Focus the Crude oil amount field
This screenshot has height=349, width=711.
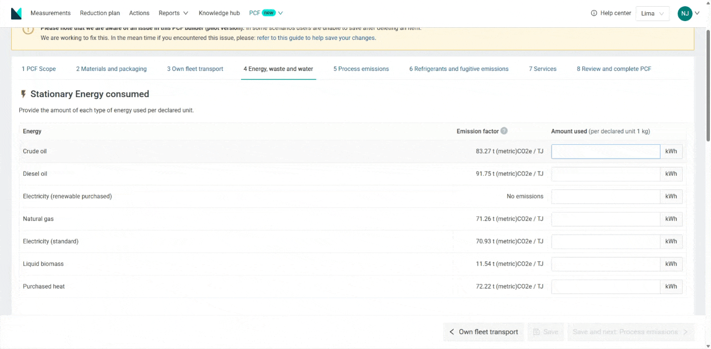(605, 151)
